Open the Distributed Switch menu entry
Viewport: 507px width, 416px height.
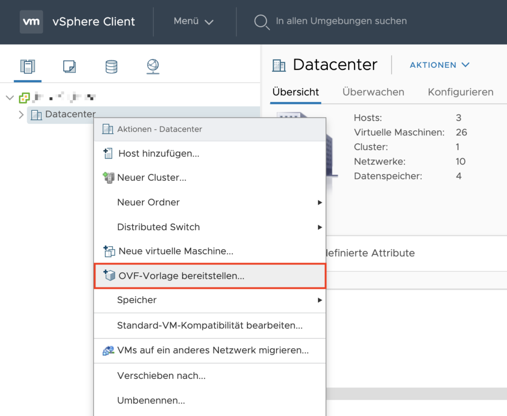[x=210, y=227]
